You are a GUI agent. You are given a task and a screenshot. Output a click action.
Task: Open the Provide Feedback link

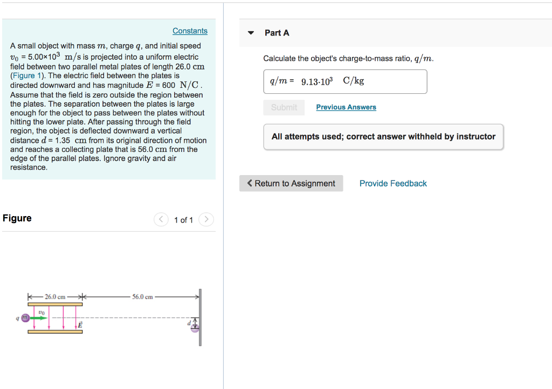[393, 183]
